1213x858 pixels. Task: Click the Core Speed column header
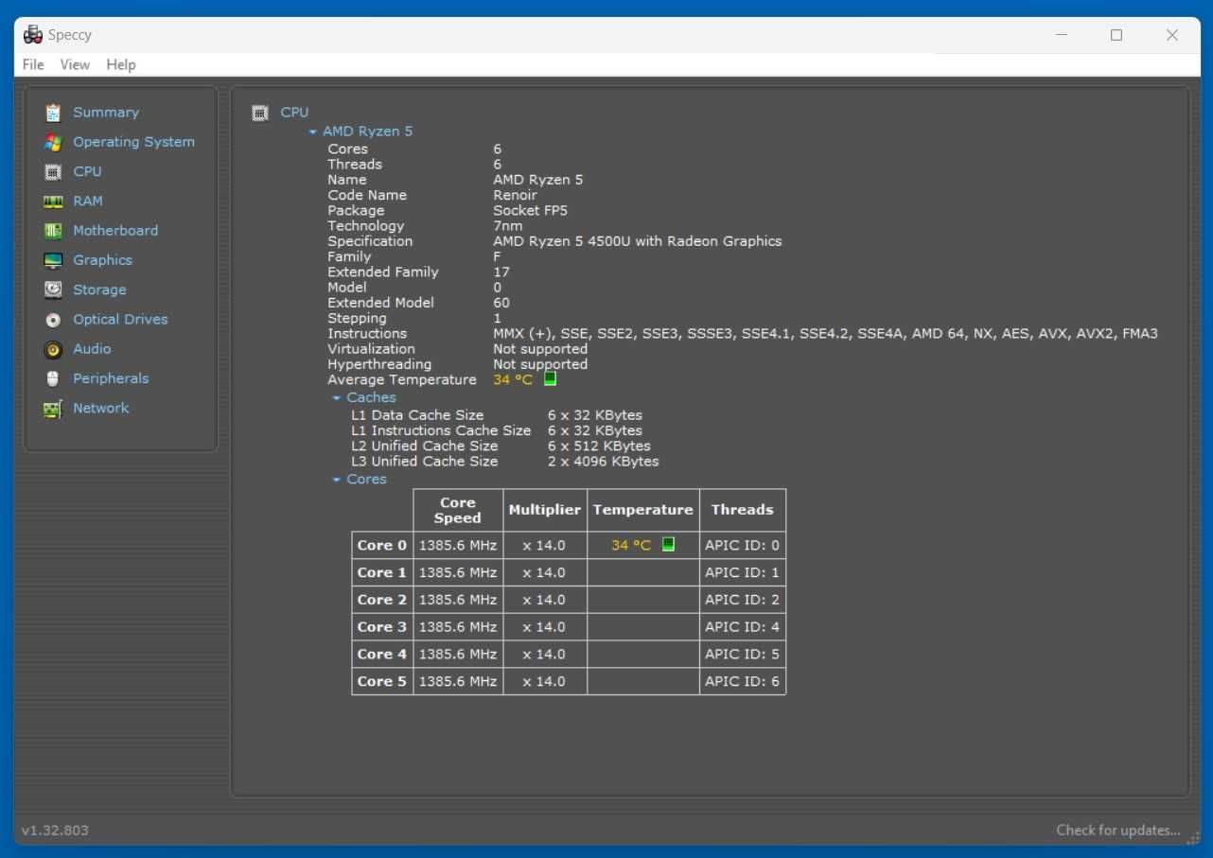tap(458, 510)
